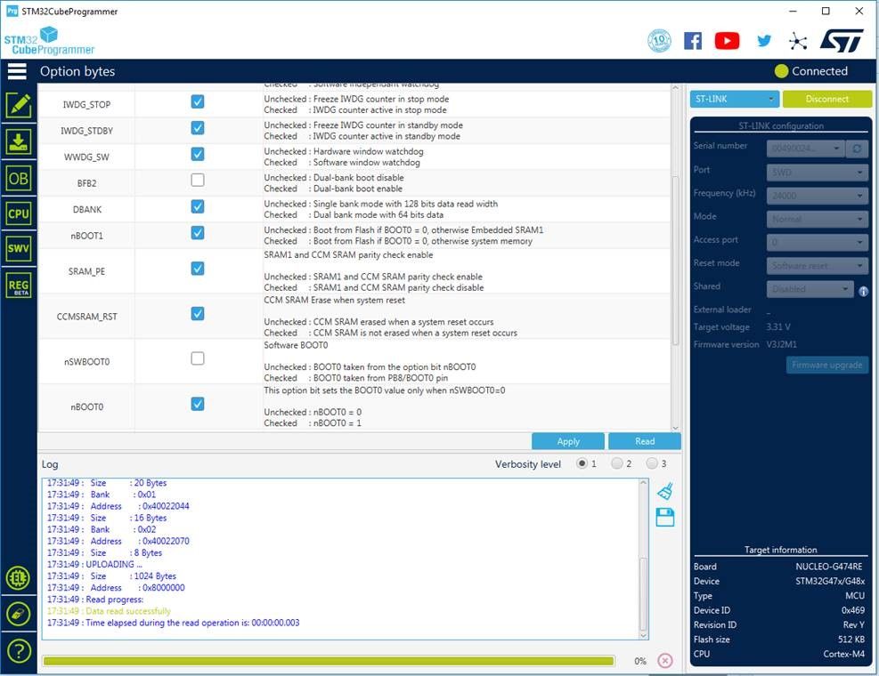Open the REG beta registers view
The width and height of the screenshot is (879, 676).
tap(19, 286)
